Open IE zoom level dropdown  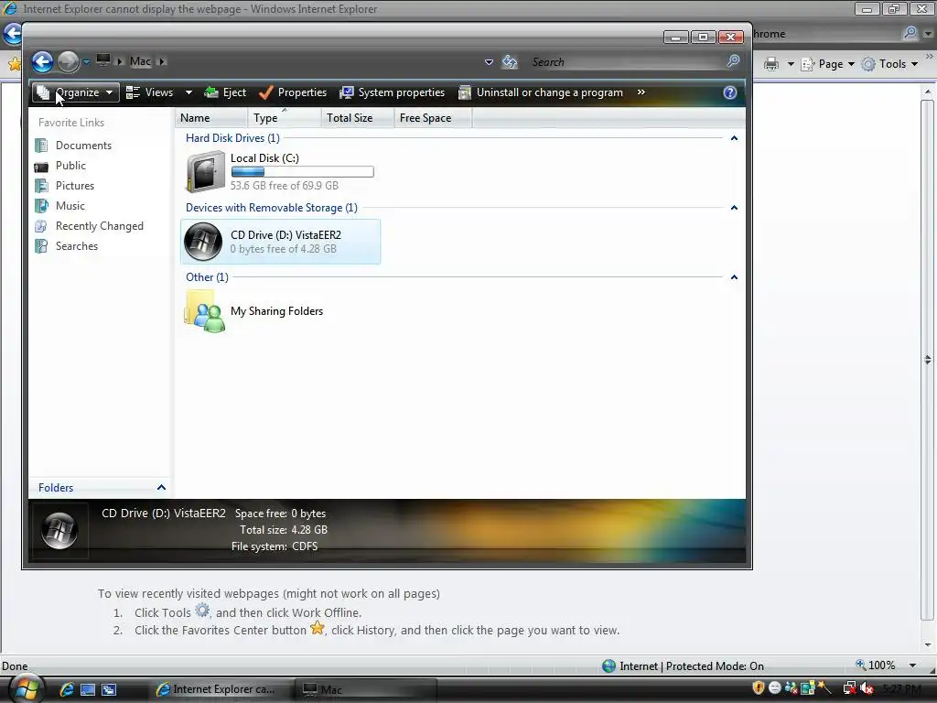click(912, 665)
